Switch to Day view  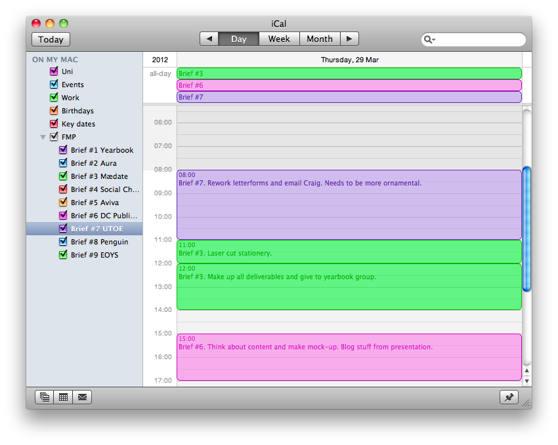pos(239,39)
